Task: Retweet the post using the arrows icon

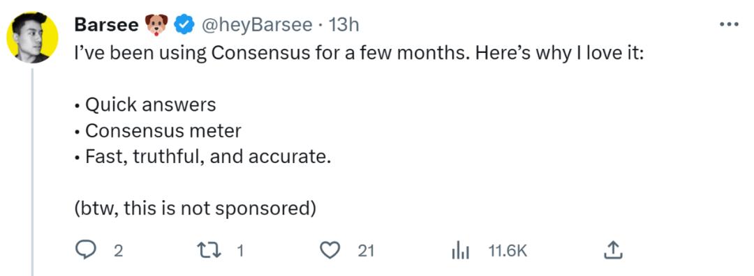Action: (x=208, y=250)
